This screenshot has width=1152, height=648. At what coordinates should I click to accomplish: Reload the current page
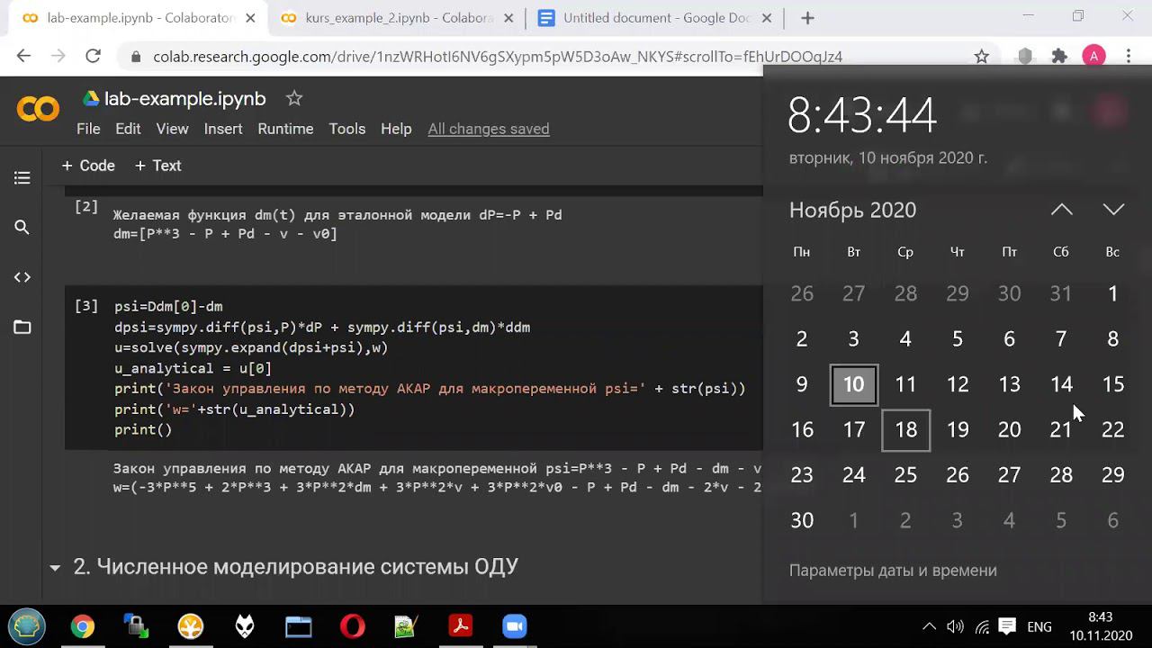93,56
